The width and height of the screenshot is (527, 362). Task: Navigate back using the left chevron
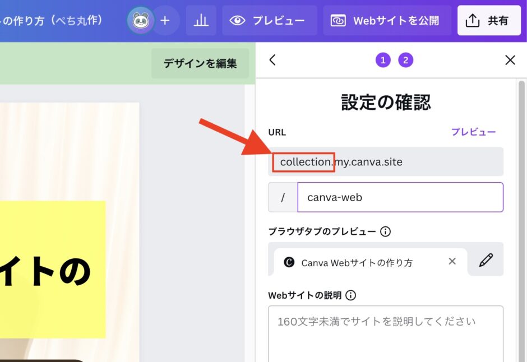pos(272,60)
